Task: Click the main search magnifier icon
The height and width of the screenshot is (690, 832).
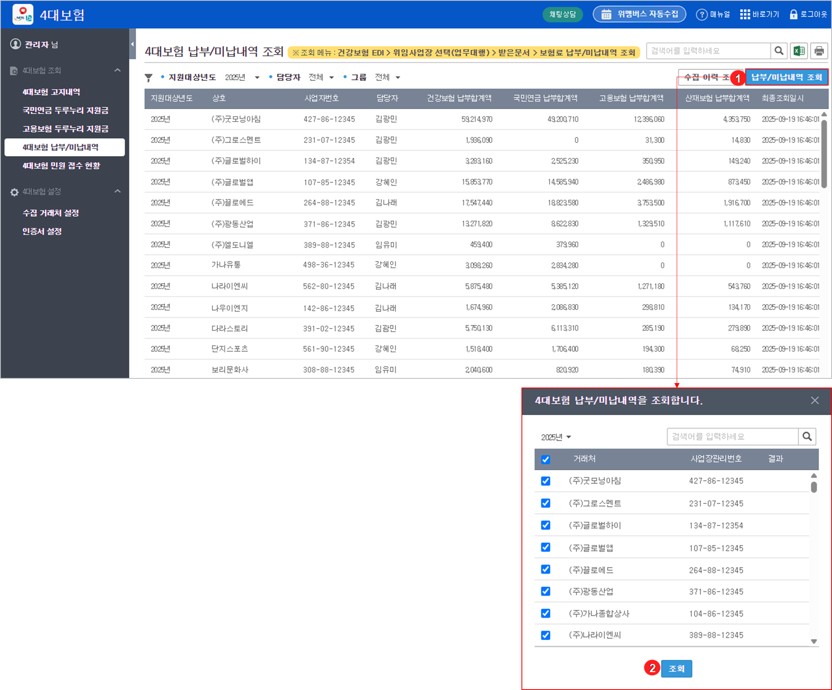Action: click(x=779, y=51)
